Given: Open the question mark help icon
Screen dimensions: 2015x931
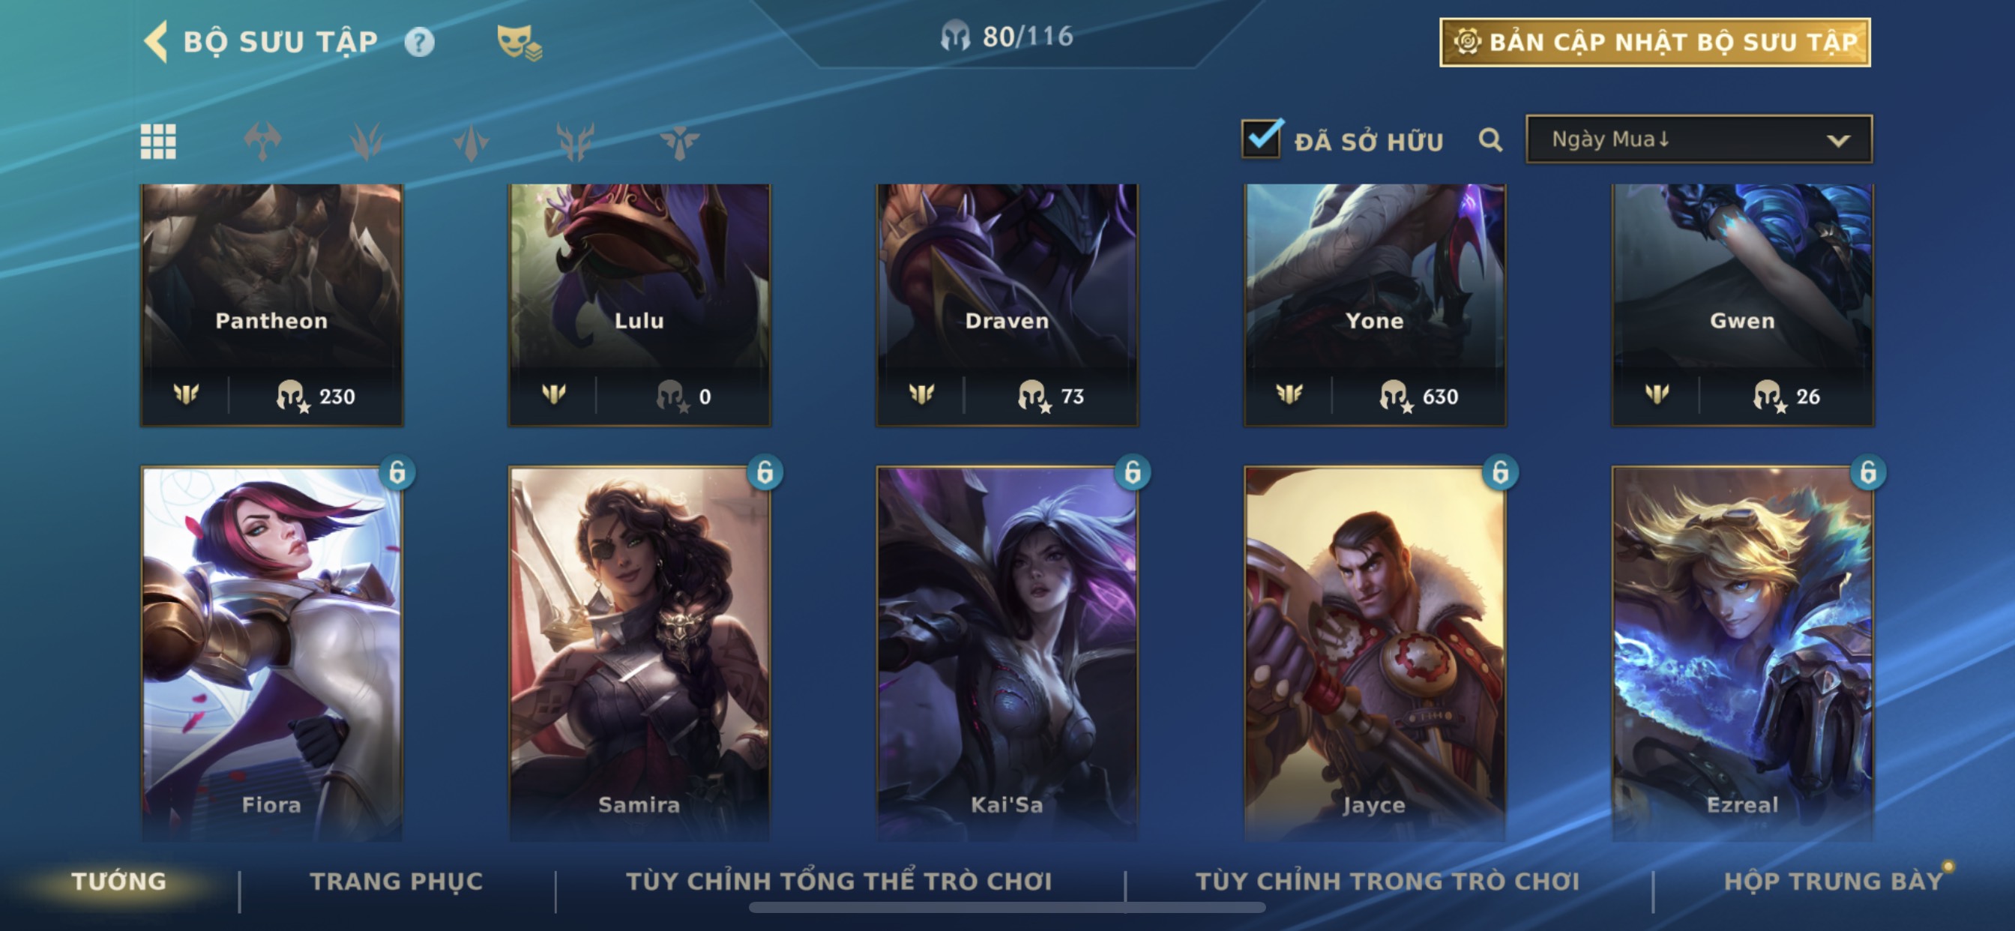Looking at the screenshot, I should click(419, 42).
